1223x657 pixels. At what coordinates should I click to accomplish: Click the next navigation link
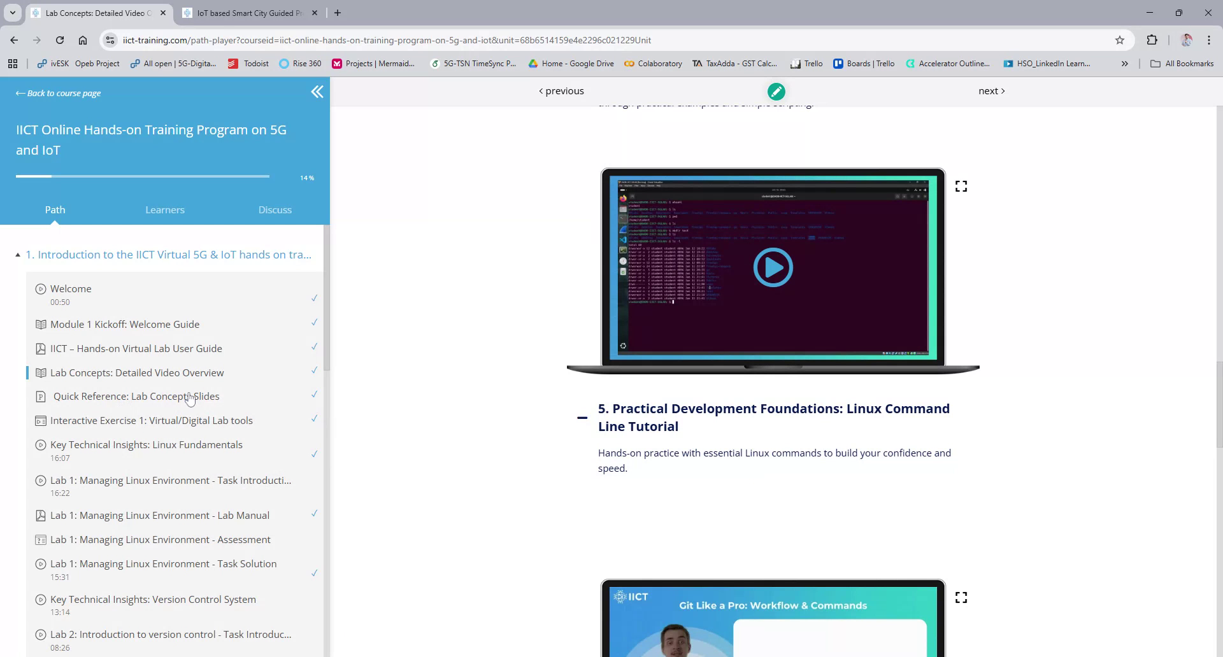(991, 90)
